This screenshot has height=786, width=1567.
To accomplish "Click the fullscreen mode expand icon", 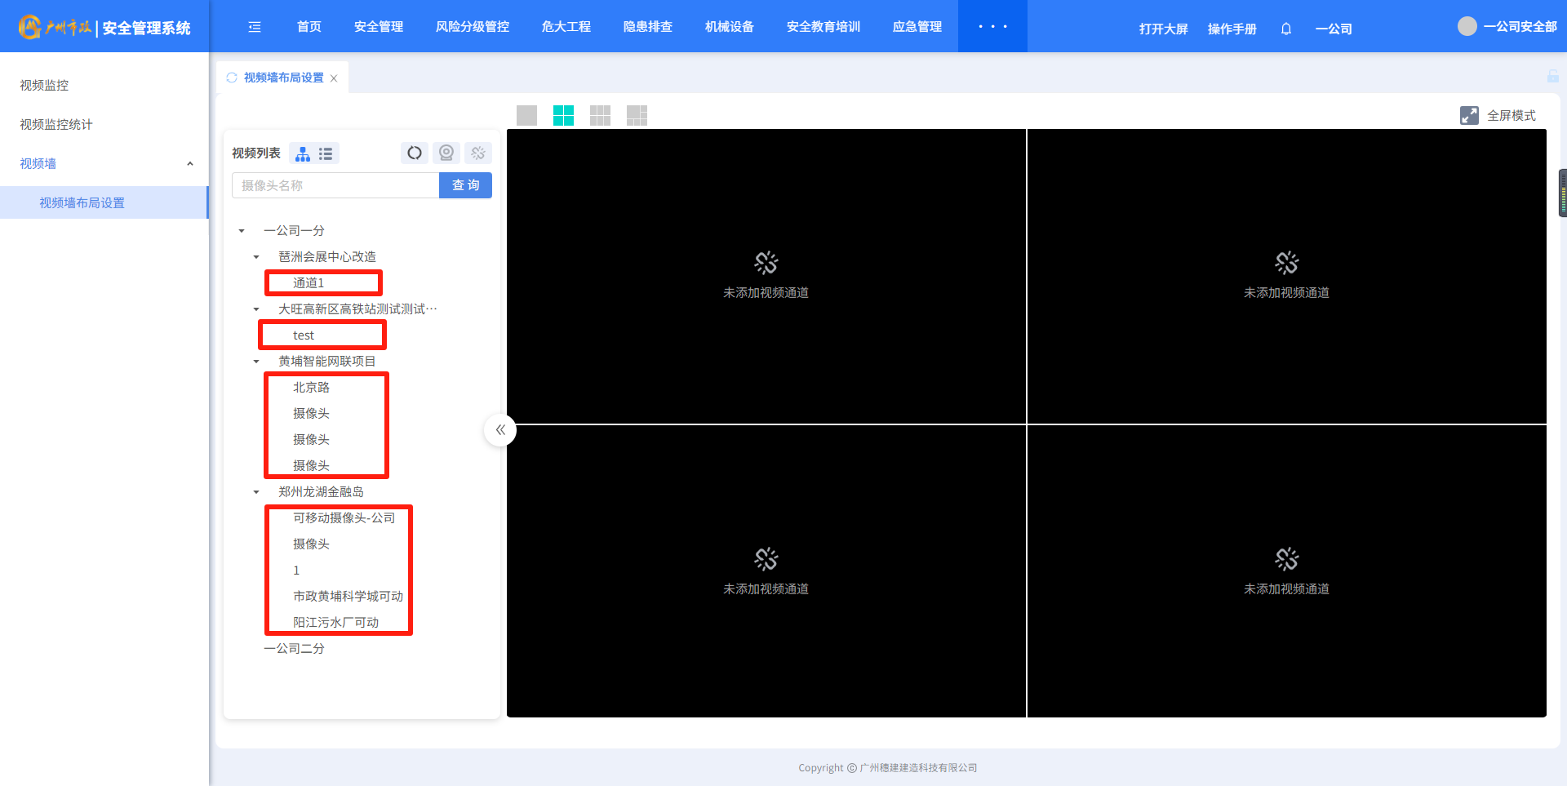I will [1469, 115].
